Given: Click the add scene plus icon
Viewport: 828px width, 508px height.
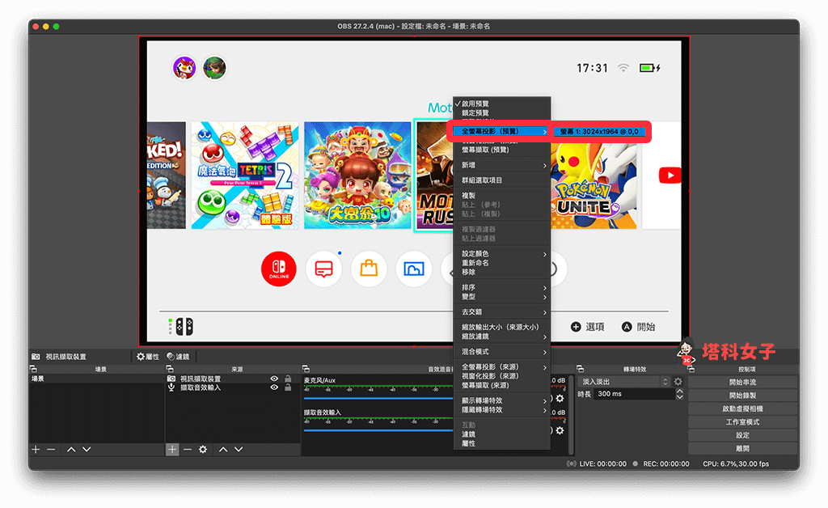Looking at the screenshot, I should [36, 449].
